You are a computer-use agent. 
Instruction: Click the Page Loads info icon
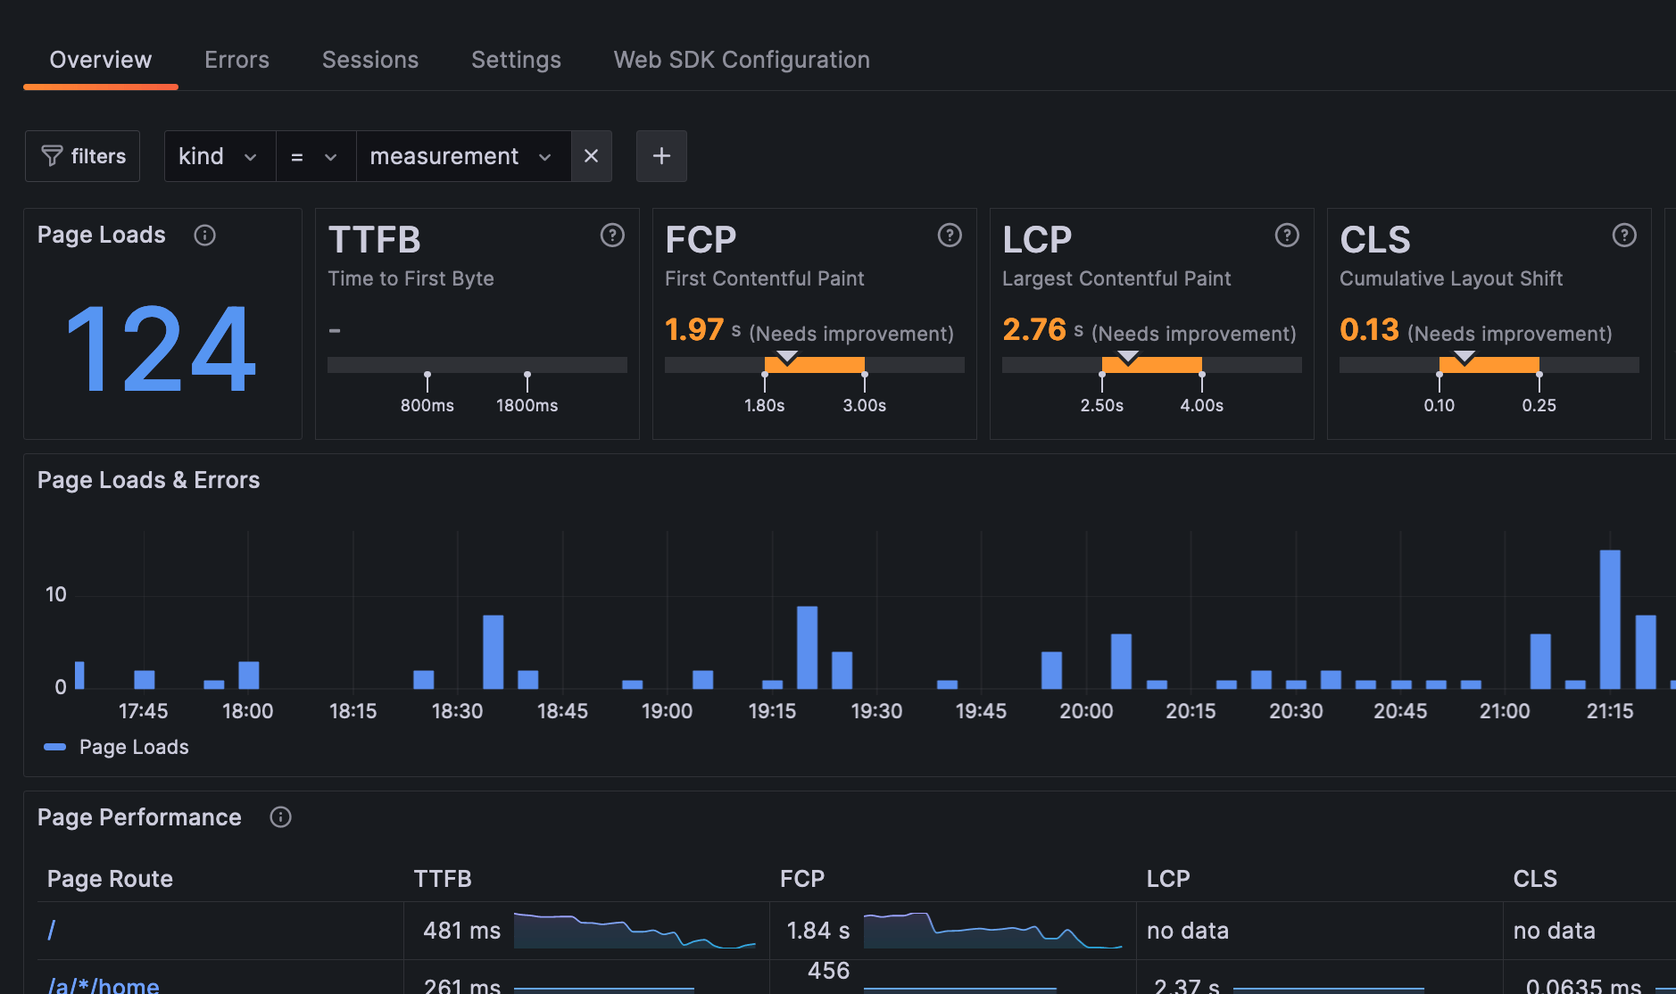(204, 236)
